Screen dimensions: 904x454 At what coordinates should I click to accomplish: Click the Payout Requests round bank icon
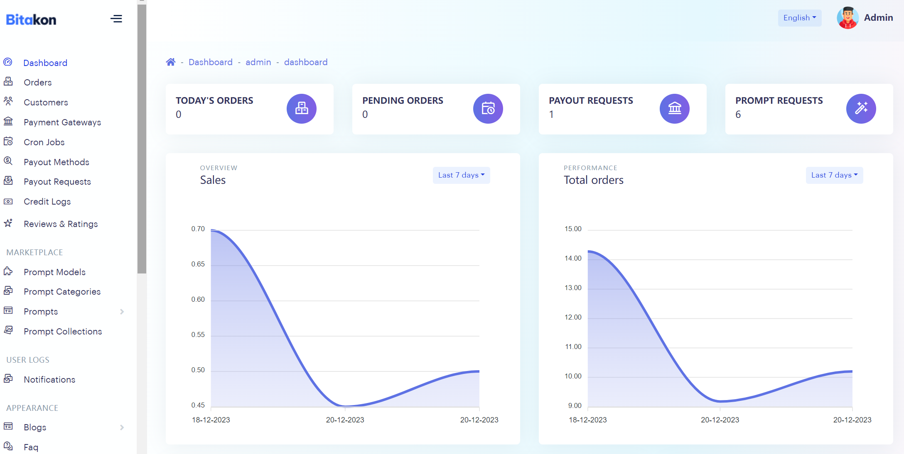click(x=675, y=109)
